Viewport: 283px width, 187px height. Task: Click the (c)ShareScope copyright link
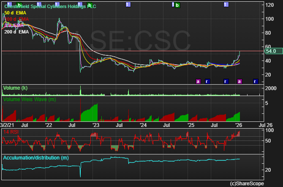pyautogui.click(x=246, y=184)
